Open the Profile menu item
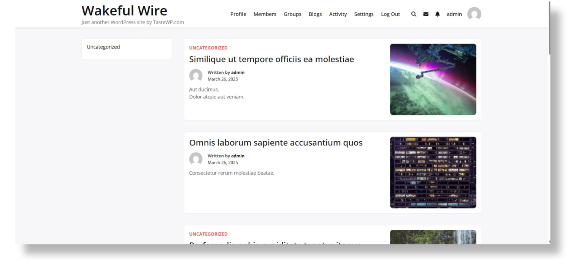The image size is (584, 265). (238, 14)
